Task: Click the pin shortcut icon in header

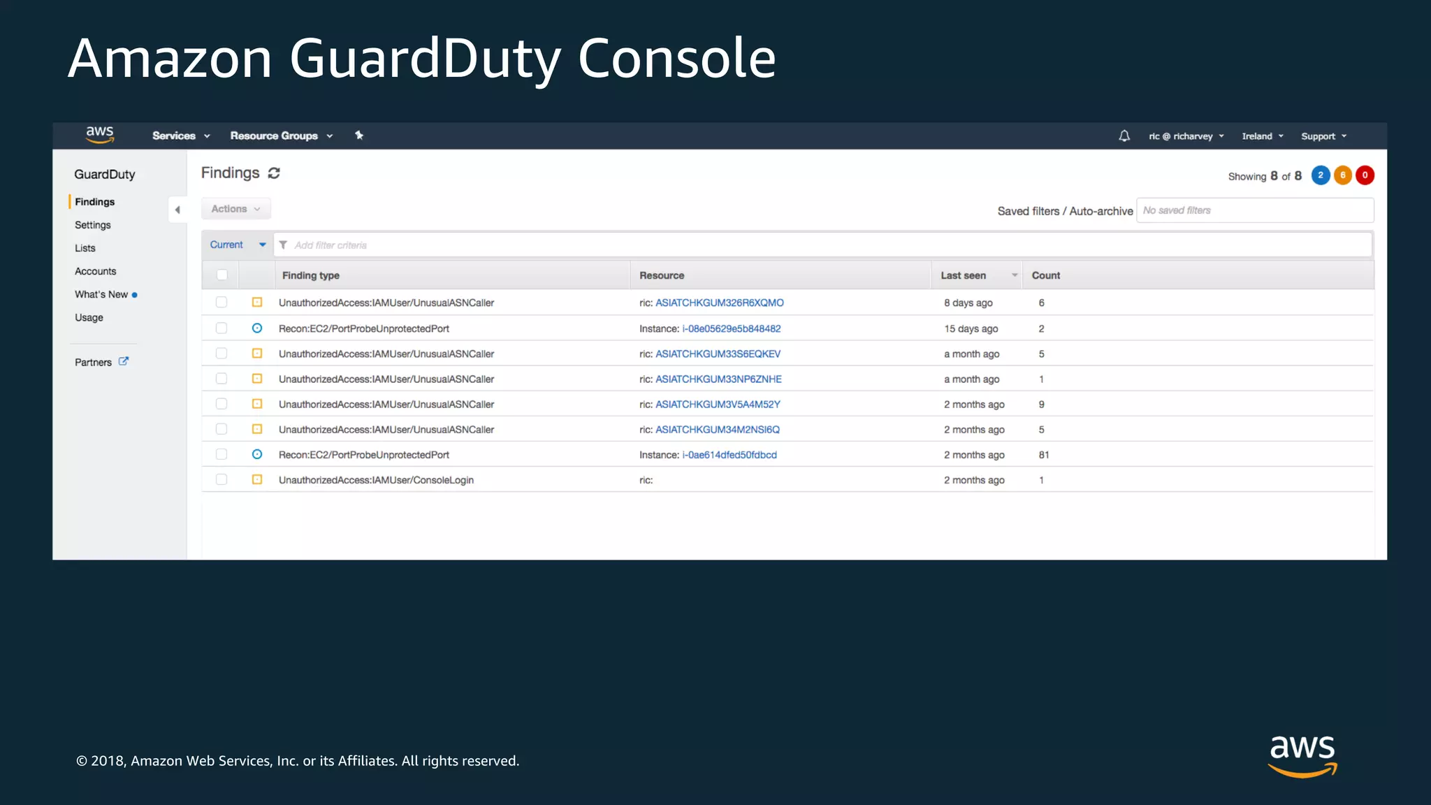Action: coord(359,136)
